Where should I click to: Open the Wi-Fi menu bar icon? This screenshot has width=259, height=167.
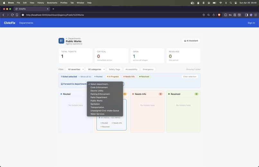tap(220, 3)
